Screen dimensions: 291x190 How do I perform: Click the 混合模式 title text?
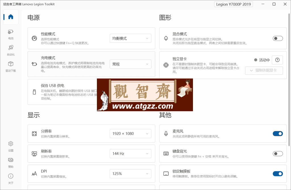tap(180, 34)
